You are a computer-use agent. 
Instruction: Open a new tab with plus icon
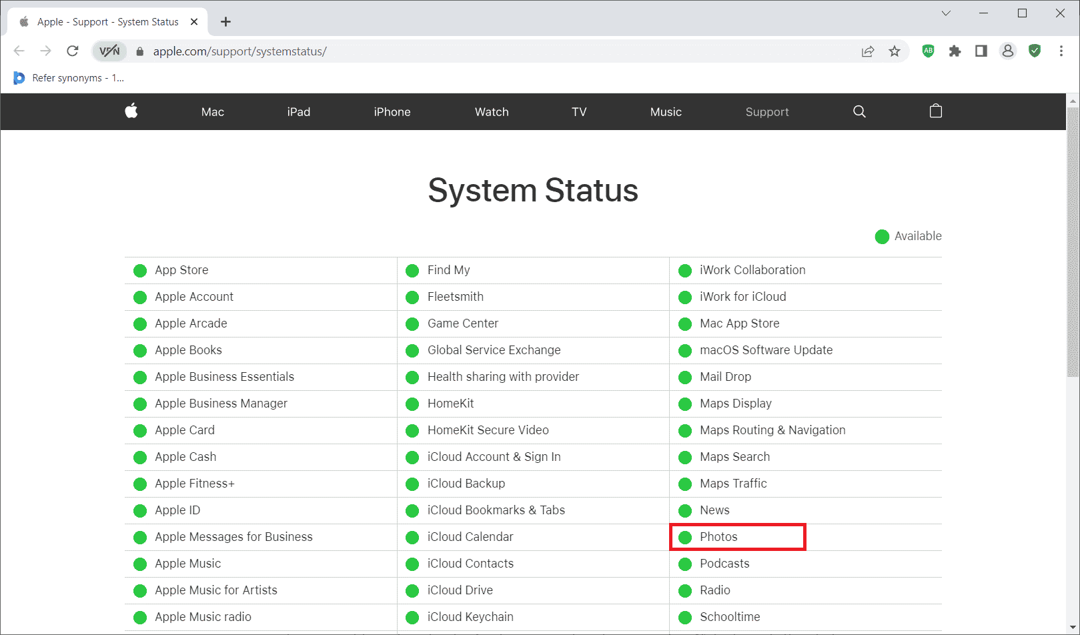tap(226, 22)
